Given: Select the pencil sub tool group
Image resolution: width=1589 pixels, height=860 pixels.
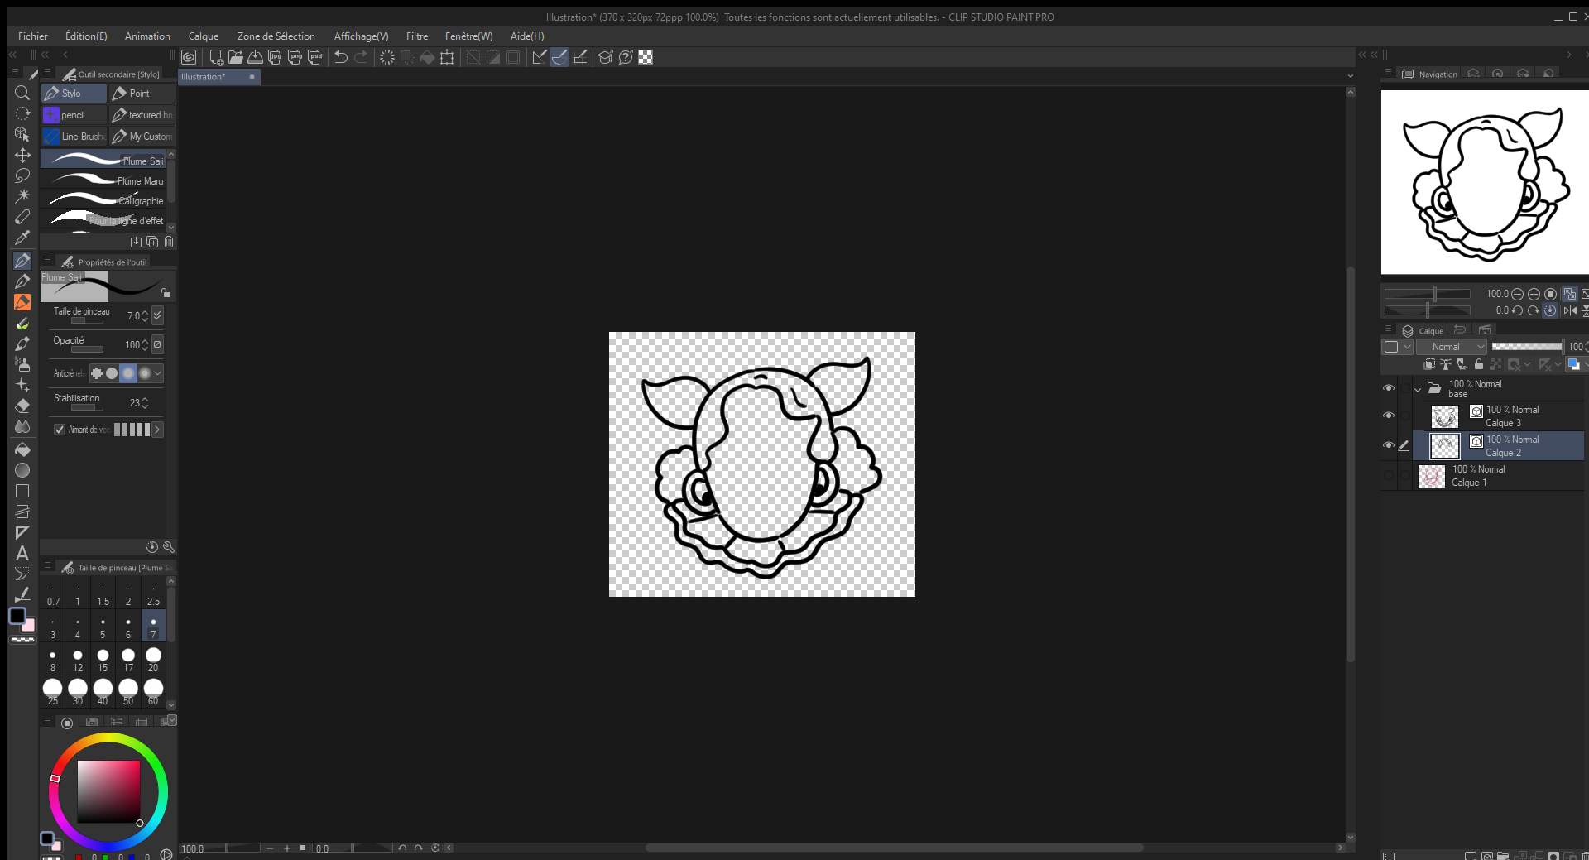Looking at the screenshot, I should (x=74, y=115).
